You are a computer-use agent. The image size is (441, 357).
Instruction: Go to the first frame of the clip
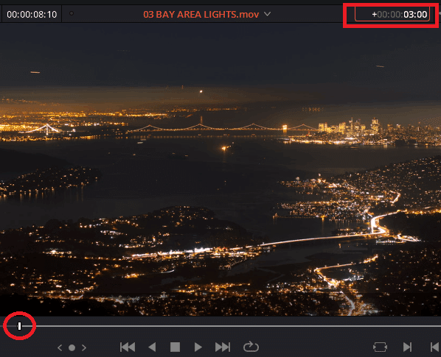point(128,347)
